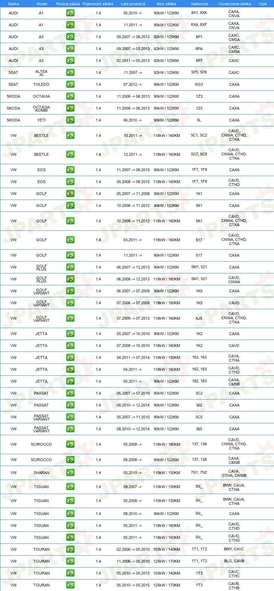This screenshot has height=591, width=274.
Task: Click fuel icon in PASSAT 362 row
Action: [70, 405]
